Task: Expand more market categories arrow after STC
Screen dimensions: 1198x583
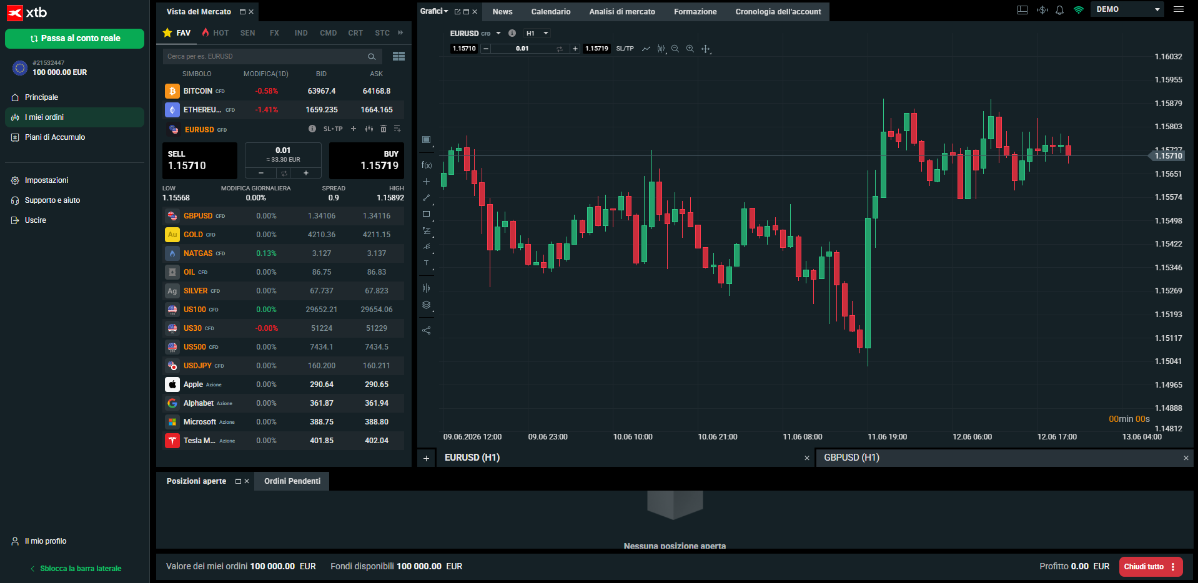Action: (400, 32)
